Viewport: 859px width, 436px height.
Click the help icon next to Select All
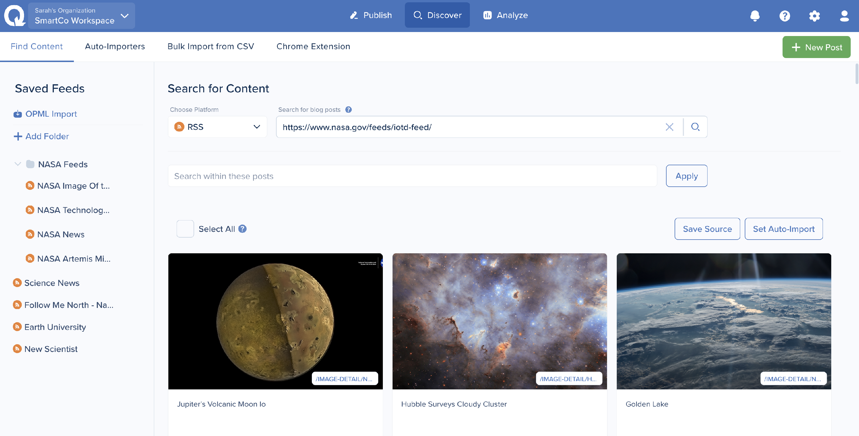click(x=243, y=229)
